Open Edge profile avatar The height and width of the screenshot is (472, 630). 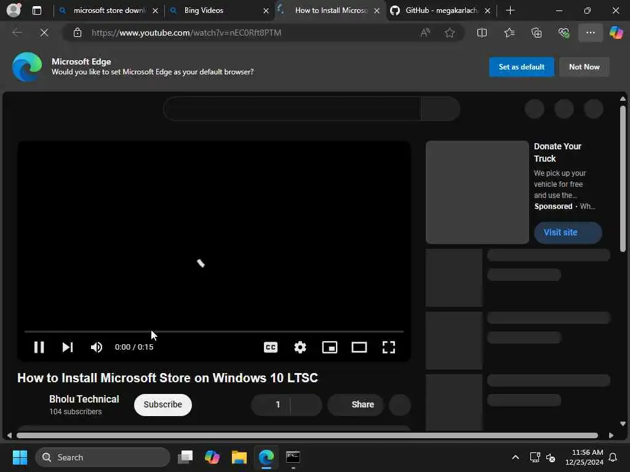click(x=14, y=10)
